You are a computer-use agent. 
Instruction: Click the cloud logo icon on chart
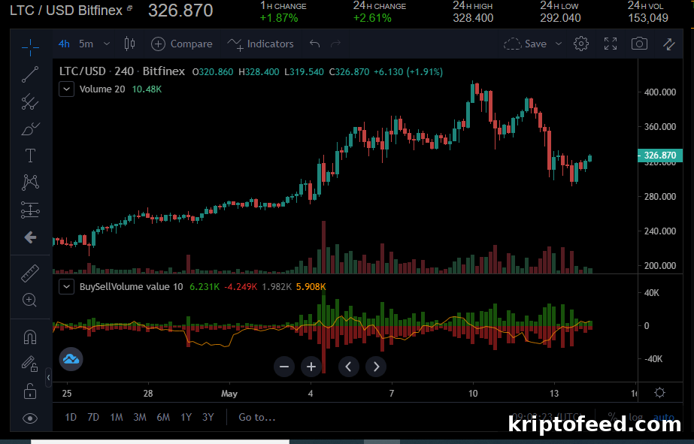(71, 358)
